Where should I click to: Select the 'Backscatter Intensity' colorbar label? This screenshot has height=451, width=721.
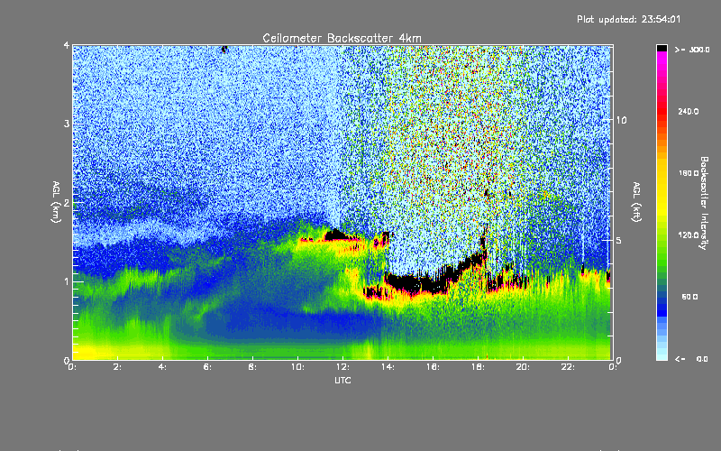pos(704,203)
